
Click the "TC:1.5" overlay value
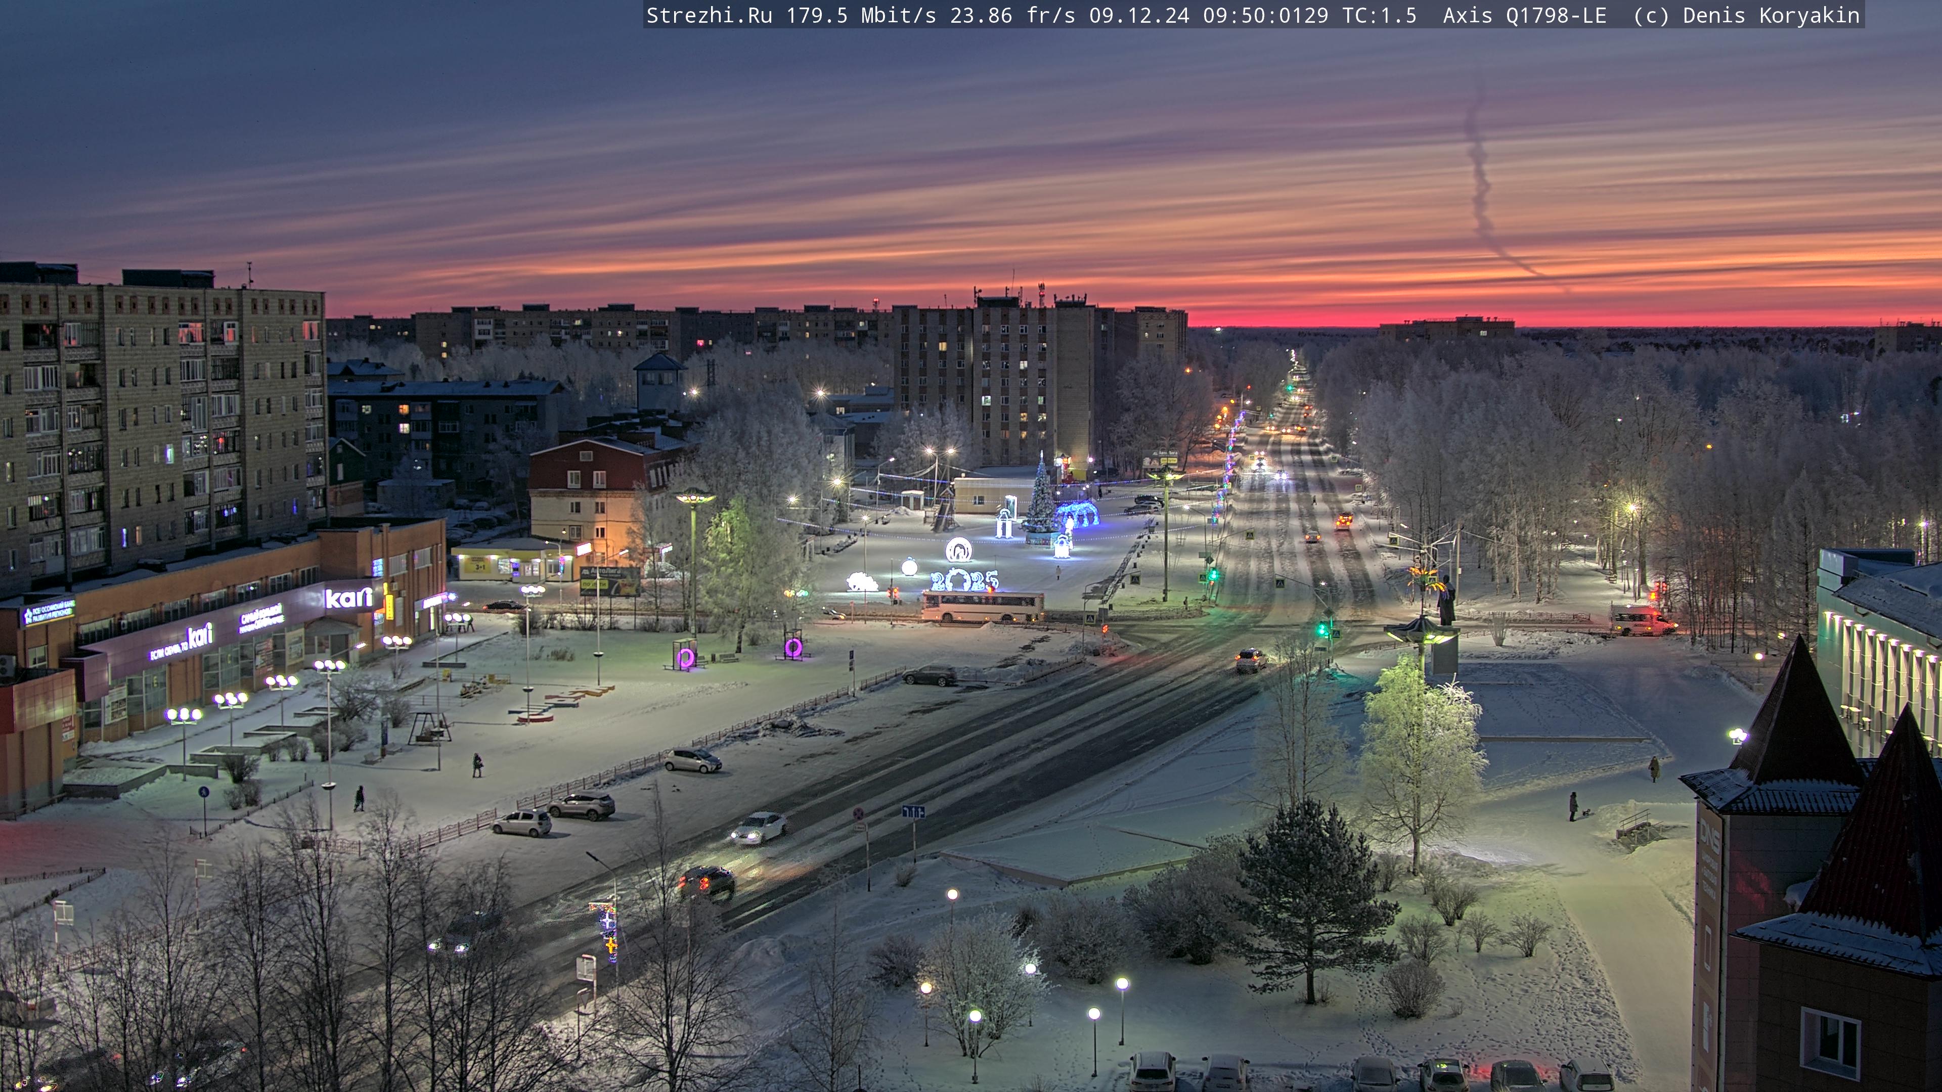point(1380,15)
